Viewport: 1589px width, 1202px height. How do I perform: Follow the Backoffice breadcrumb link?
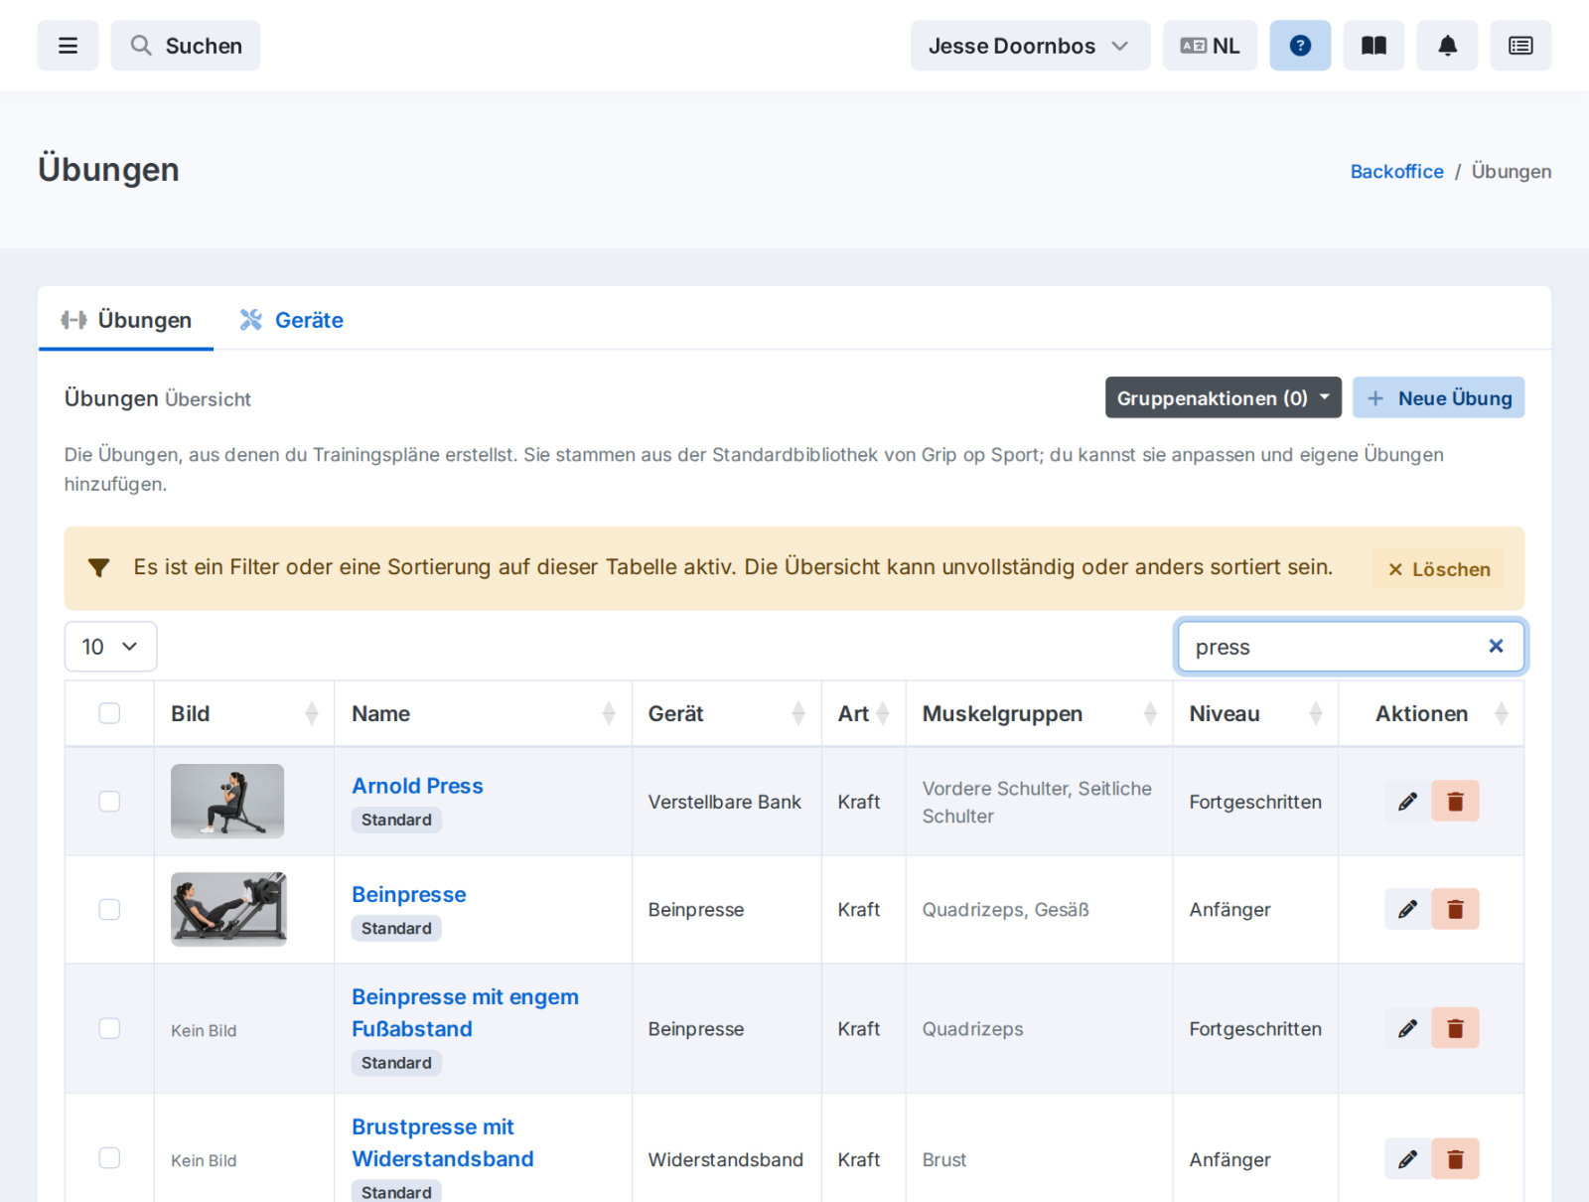click(1396, 171)
